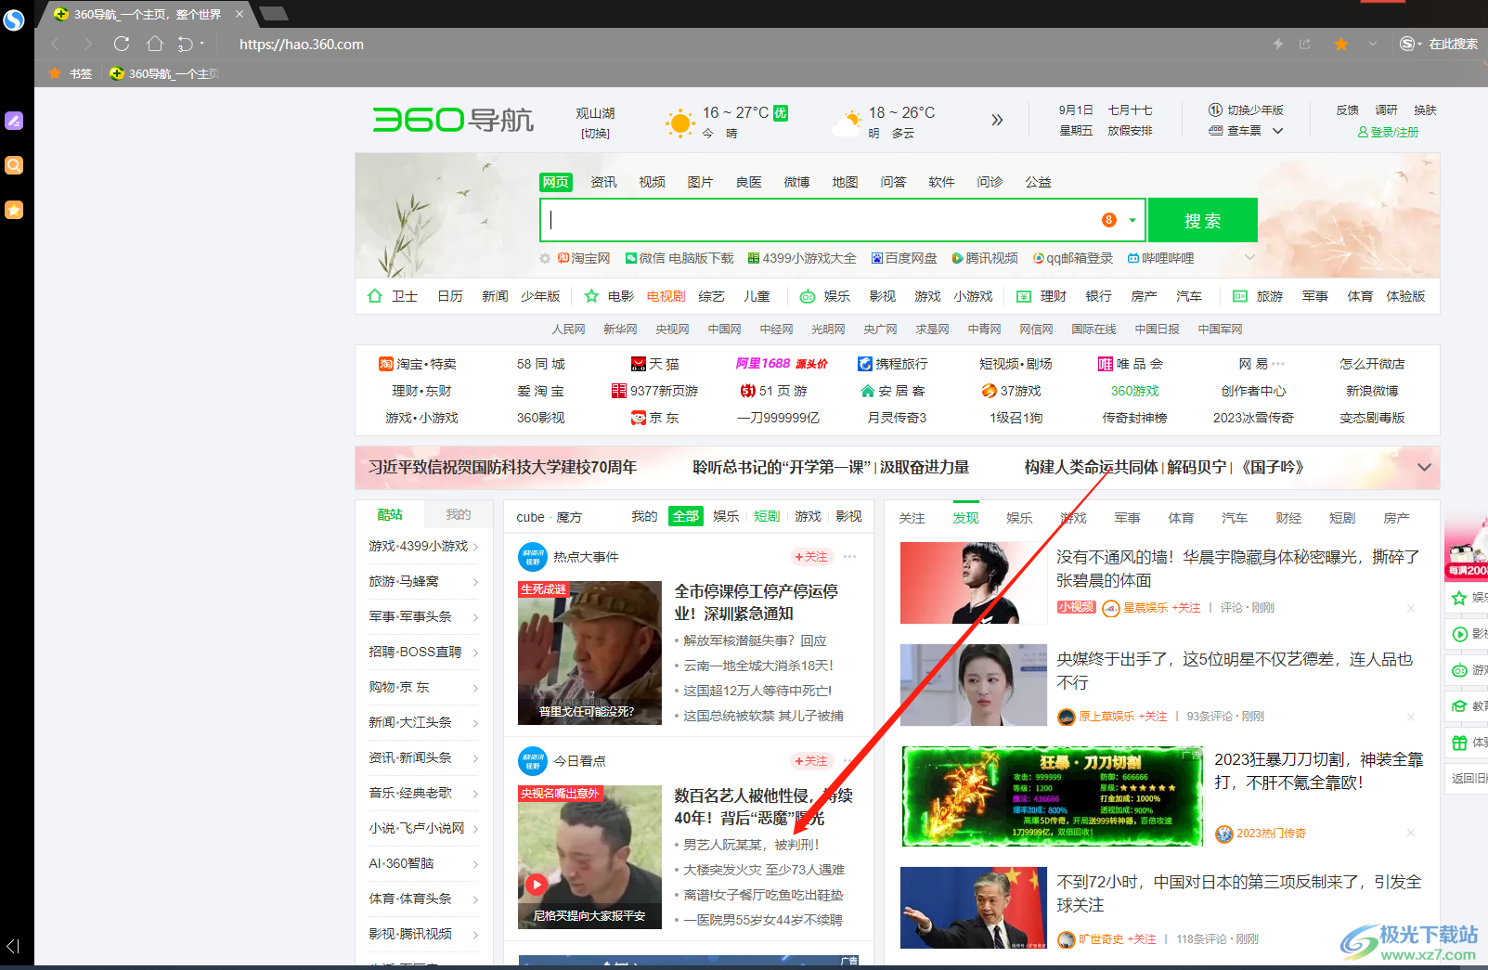Open search engine selector dropdown in search box

[1132, 220]
